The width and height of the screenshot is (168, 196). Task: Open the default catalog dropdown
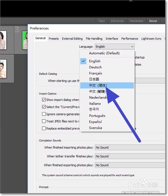150,80
